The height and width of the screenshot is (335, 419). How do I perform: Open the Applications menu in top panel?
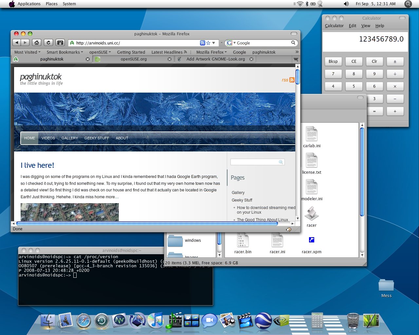(29, 4)
